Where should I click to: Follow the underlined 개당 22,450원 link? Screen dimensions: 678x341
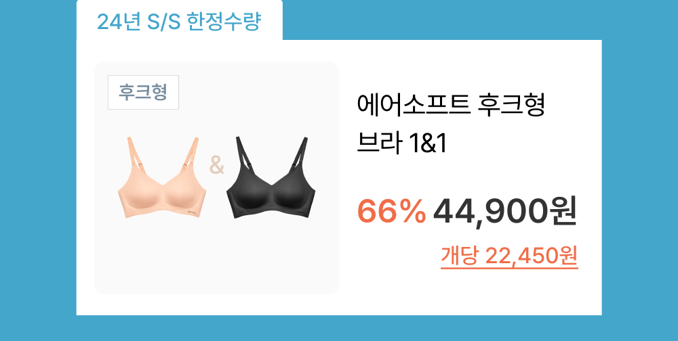(509, 256)
